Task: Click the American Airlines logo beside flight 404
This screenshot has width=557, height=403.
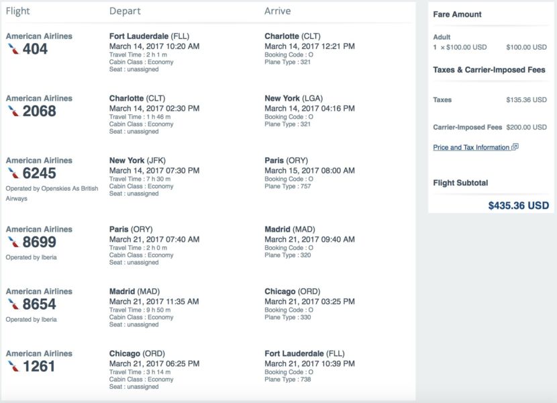Action: click(13, 49)
